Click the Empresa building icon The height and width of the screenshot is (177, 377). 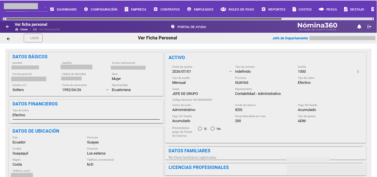(126, 9)
